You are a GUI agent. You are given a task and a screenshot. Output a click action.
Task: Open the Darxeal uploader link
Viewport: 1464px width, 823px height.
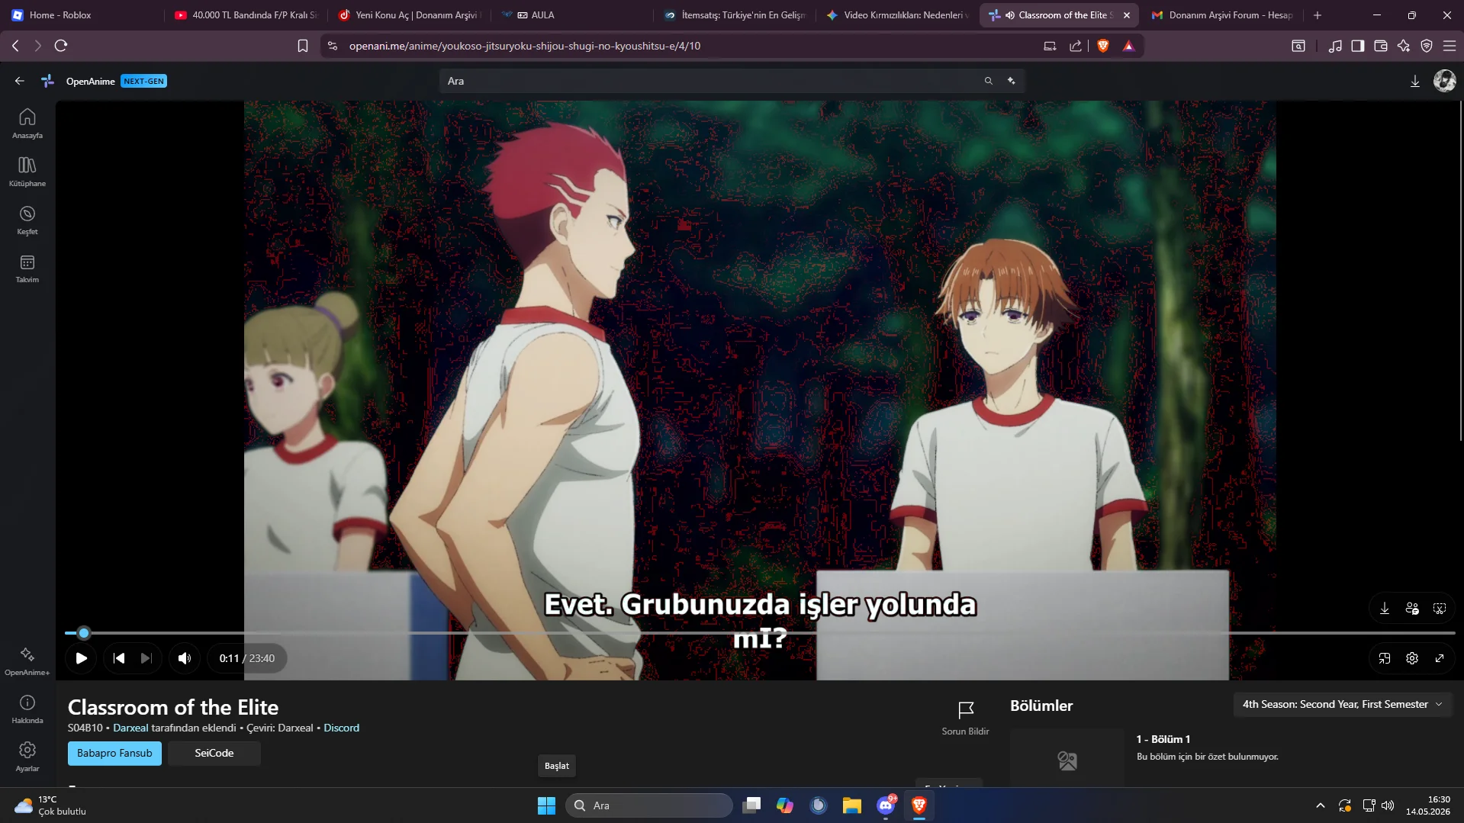(130, 728)
